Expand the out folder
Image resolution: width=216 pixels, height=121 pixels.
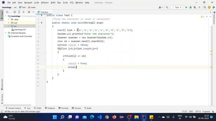9,23
